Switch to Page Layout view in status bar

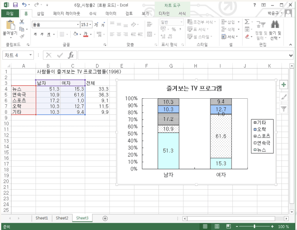pyautogui.click(x=216, y=226)
